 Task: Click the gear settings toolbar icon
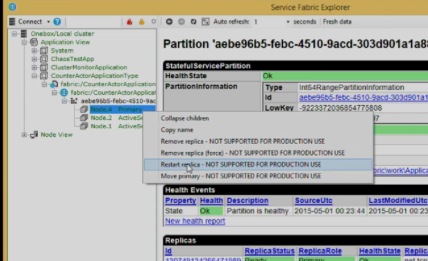154,22
